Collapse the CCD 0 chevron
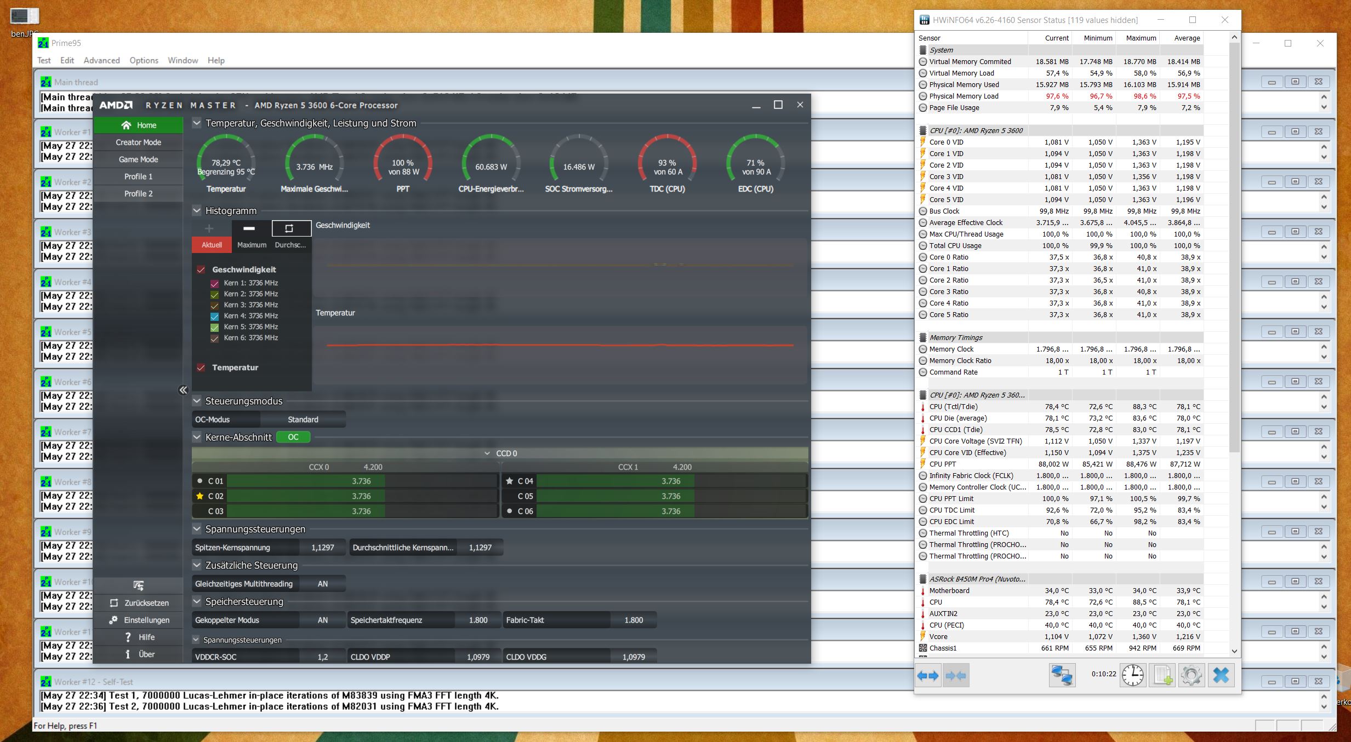 coord(487,453)
